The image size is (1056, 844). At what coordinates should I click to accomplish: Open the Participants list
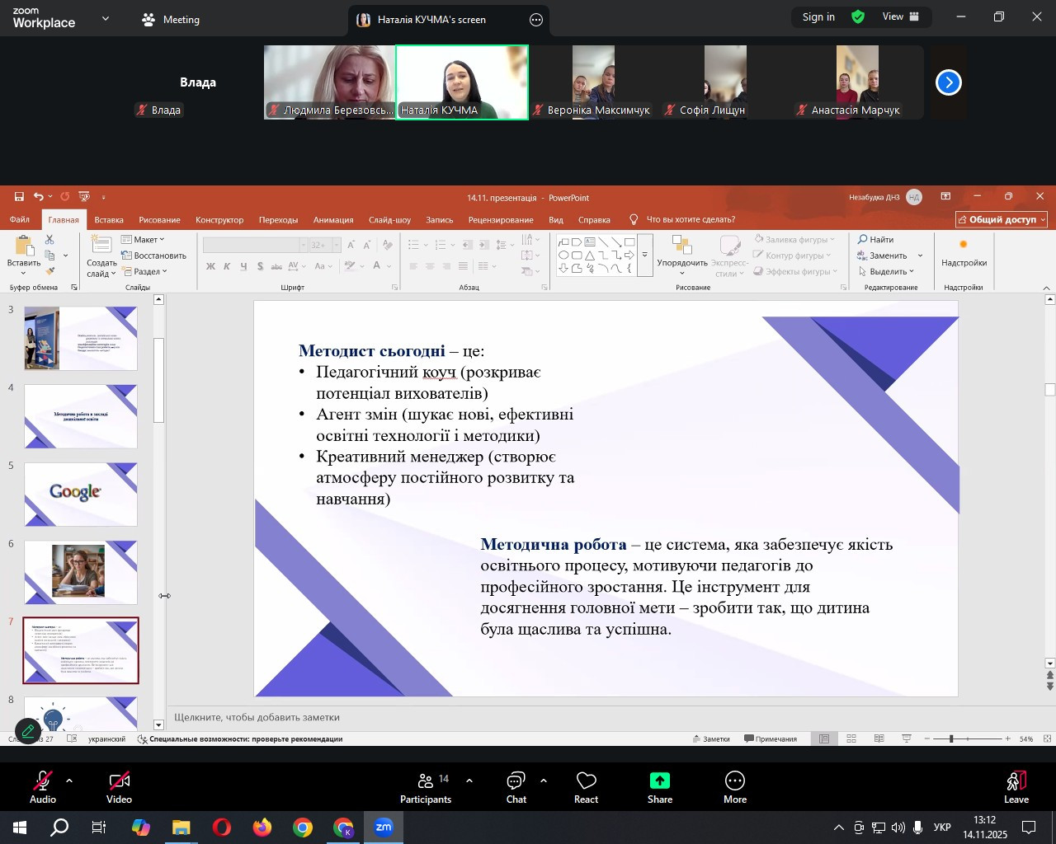[426, 788]
